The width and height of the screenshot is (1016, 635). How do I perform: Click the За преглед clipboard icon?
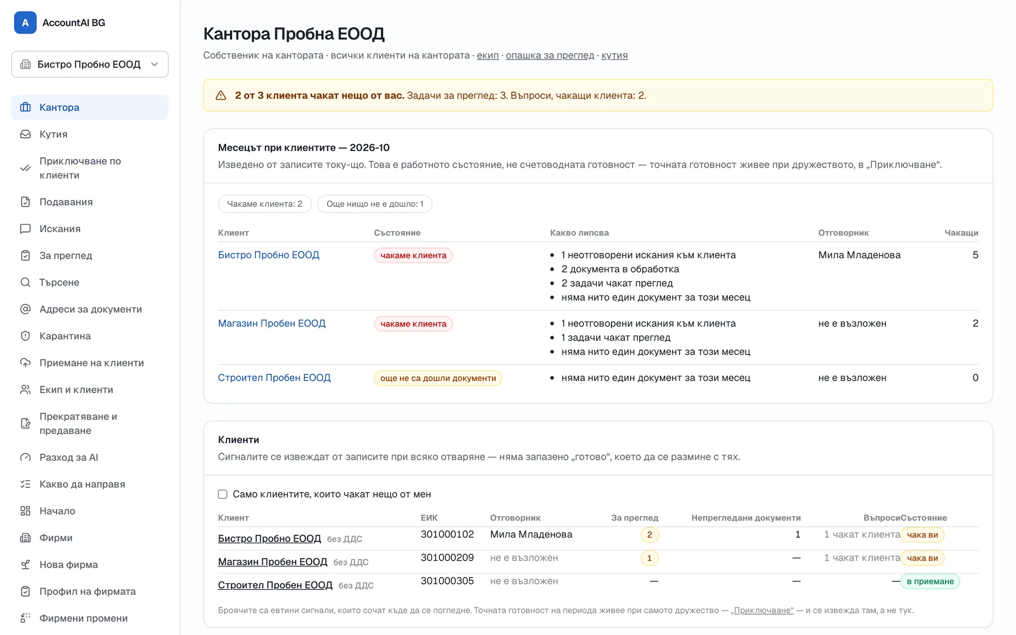(25, 256)
